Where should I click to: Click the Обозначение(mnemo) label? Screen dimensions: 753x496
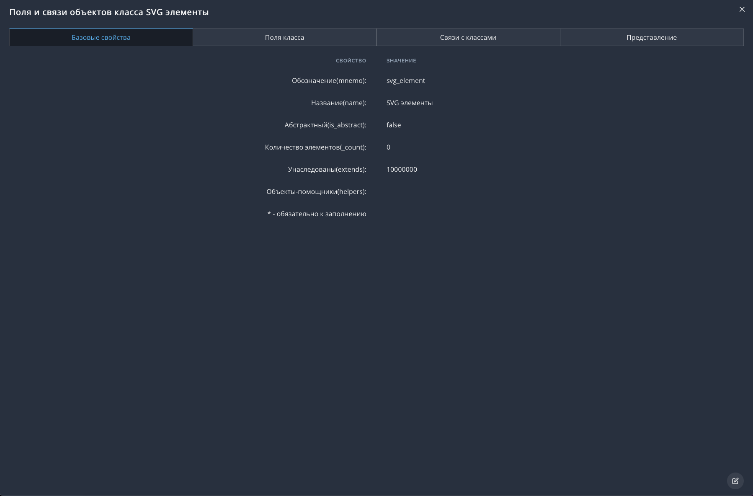(x=329, y=80)
